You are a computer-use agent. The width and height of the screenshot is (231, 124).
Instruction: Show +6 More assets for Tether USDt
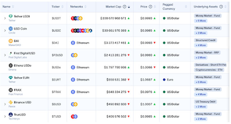201,21
